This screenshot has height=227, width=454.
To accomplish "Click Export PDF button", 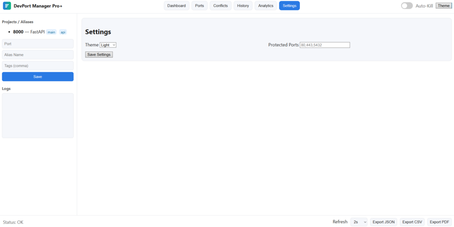I will [440, 222].
